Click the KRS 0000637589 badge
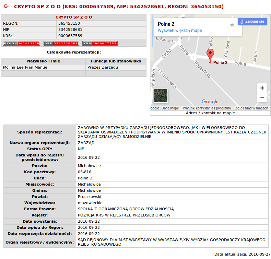The width and height of the screenshot is (271, 259). pyautogui.click(x=100, y=43)
